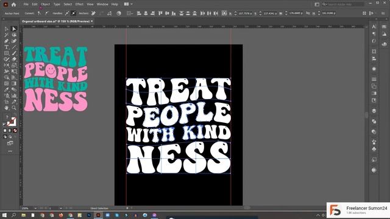
Task: Open the Object menu
Action: pyautogui.click(x=45, y=4)
